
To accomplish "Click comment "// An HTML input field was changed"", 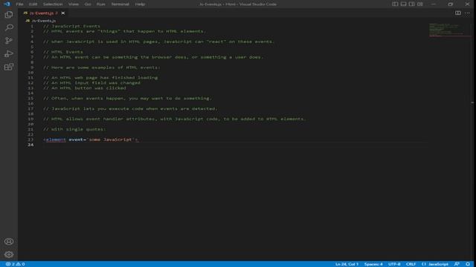I will tap(91, 82).
